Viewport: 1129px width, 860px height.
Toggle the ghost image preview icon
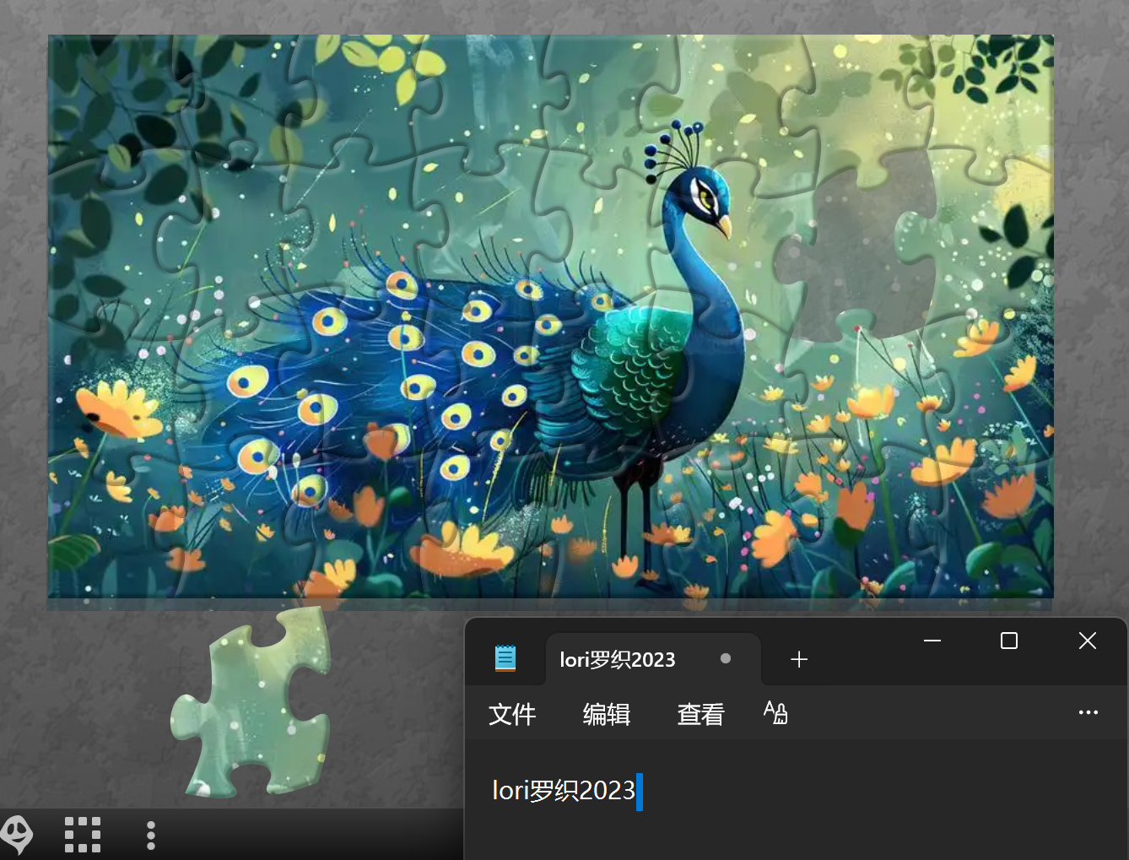(x=17, y=835)
